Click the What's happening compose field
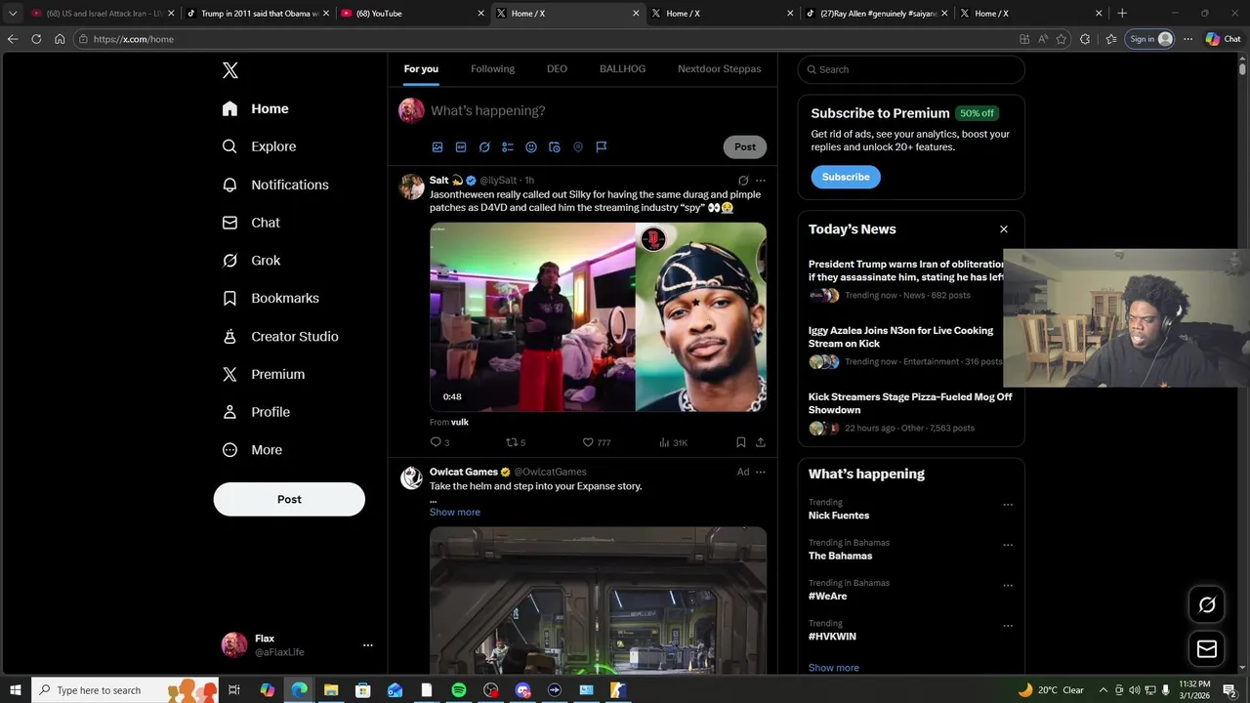Image resolution: width=1250 pixels, height=703 pixels. pyautogui.click(x=597, y=110)
